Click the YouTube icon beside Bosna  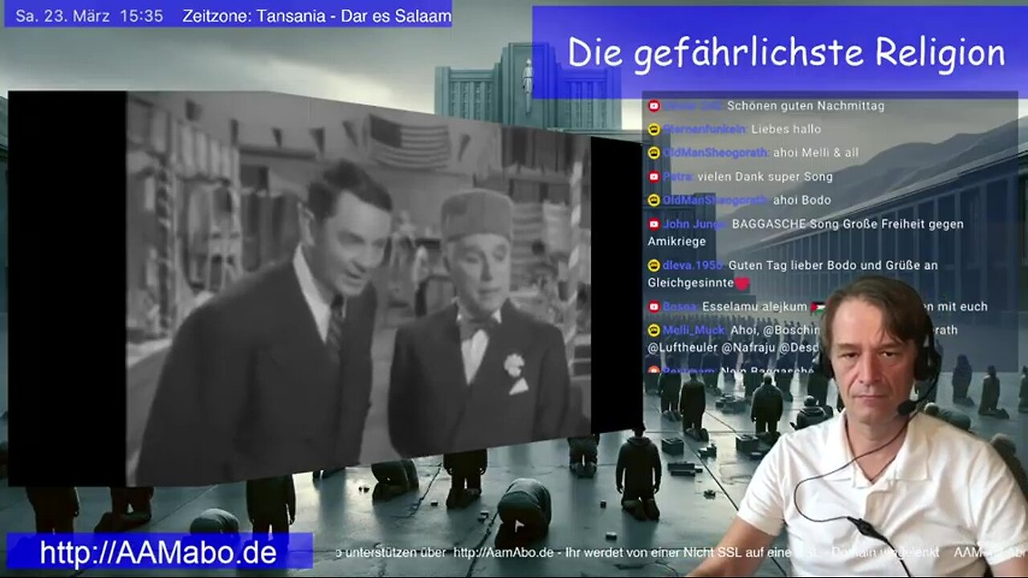[654, 307]
